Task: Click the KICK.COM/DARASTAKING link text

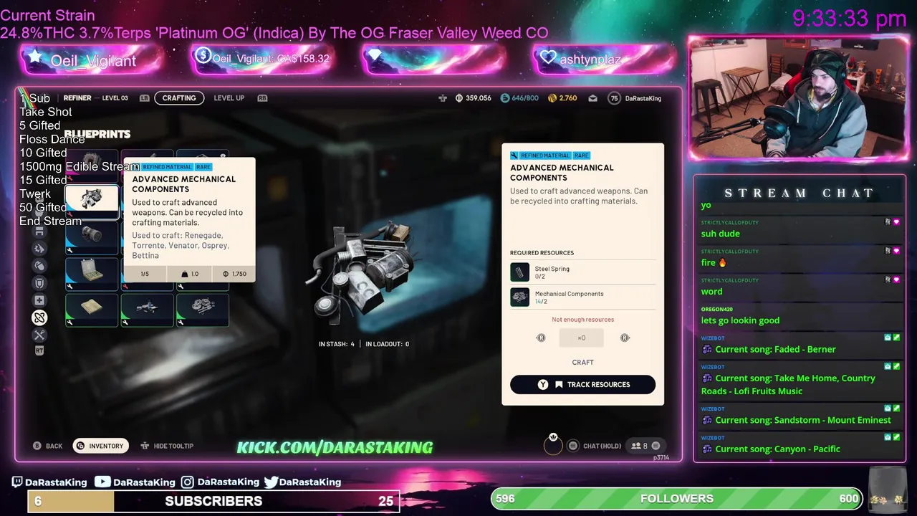Action: click(335, 447)
